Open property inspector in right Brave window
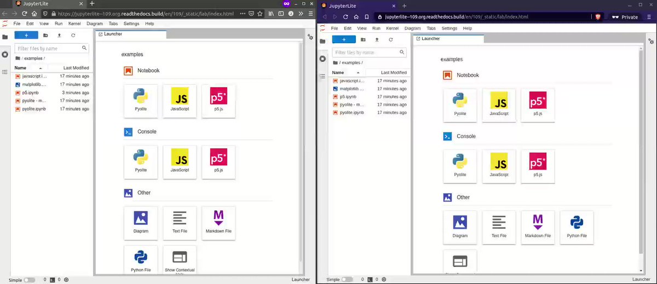The image size is (657, 284). [650, 41]
